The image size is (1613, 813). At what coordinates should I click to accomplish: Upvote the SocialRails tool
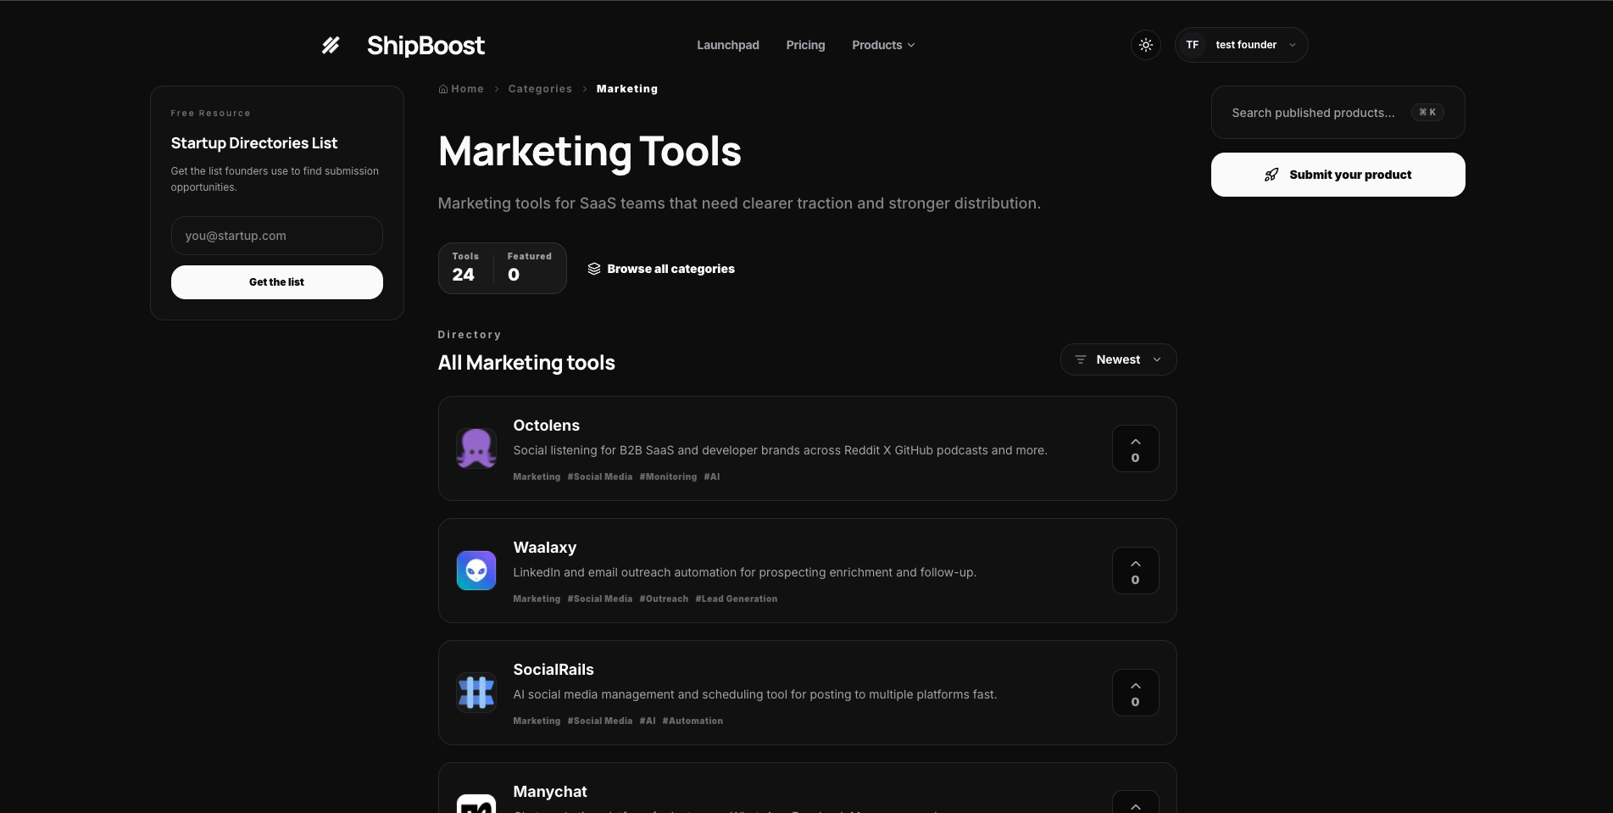point(1135,693)
